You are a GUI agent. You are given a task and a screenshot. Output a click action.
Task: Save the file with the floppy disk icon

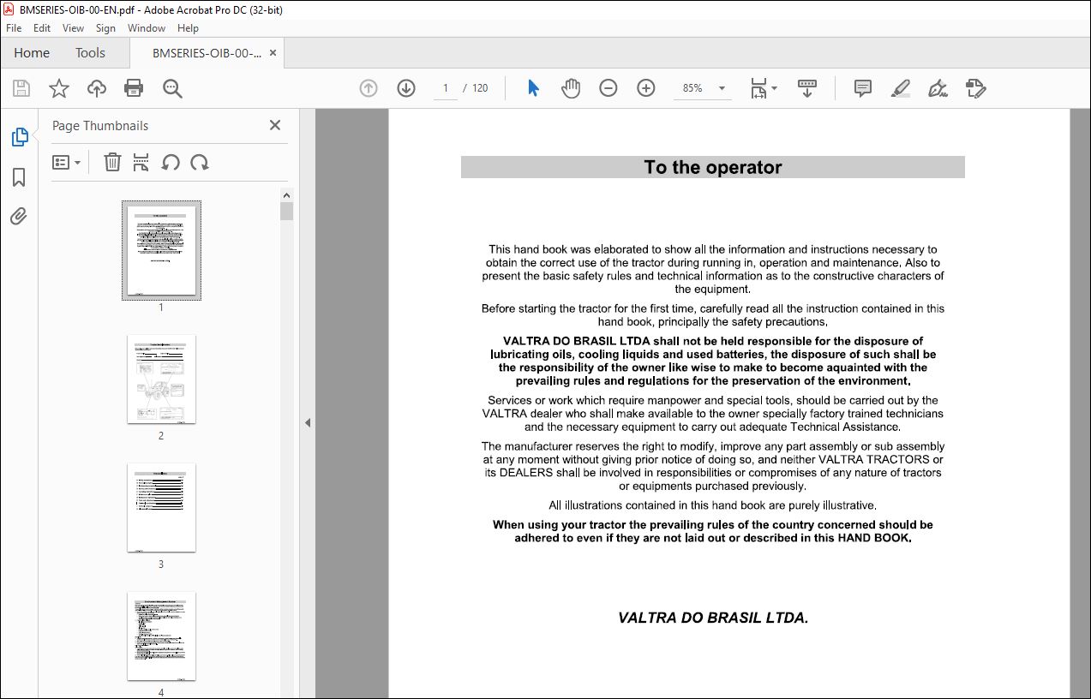point(21,88)
